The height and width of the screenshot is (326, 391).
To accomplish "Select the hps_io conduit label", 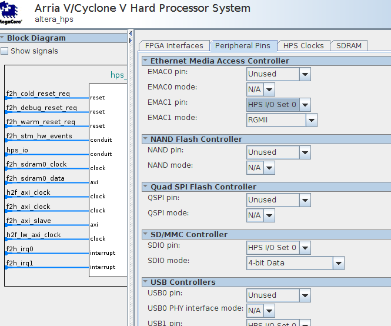I will (x=17, y=150).
